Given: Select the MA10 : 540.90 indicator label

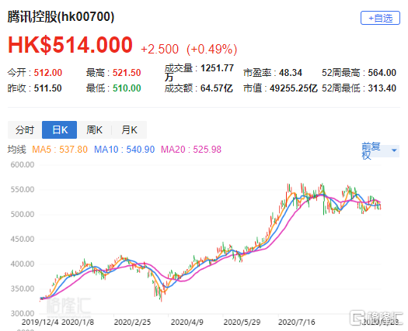Looking at the screenshot, I should (x=124, y=150).
